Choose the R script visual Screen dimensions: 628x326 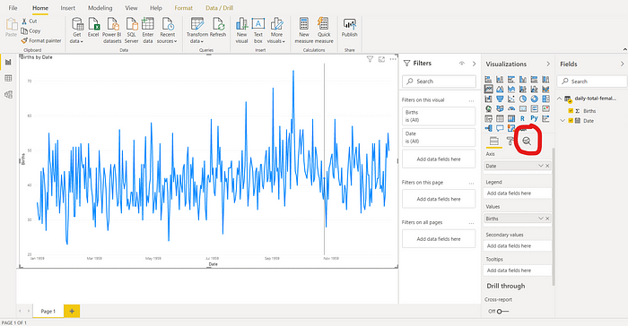coord(523,118)
